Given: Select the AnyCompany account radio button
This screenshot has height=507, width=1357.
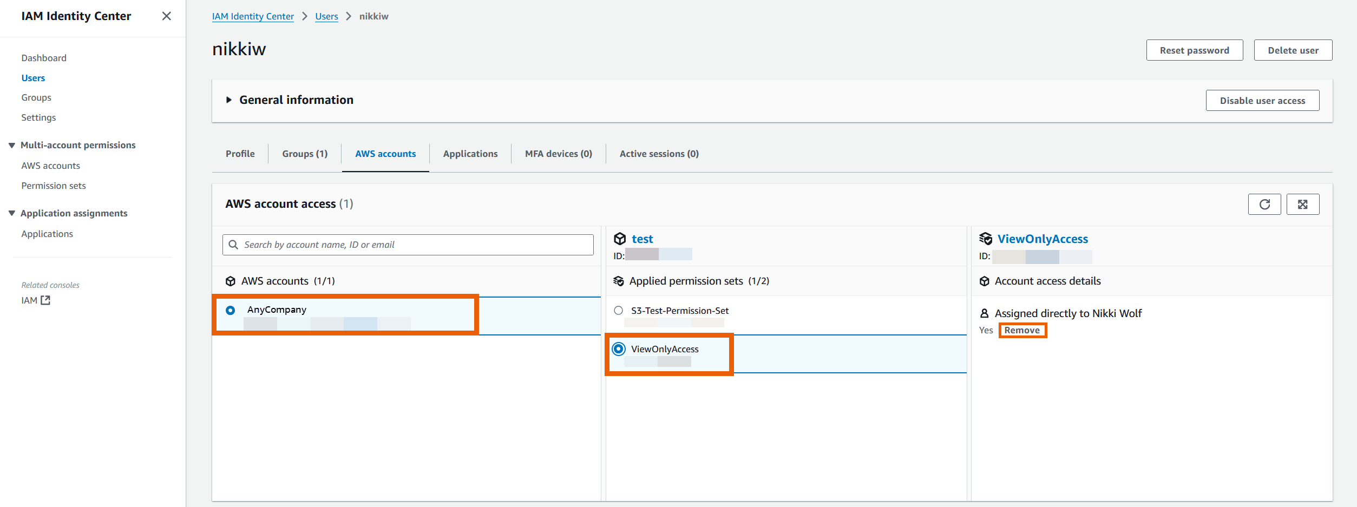Looking at the screenshot, I should 231,310.
